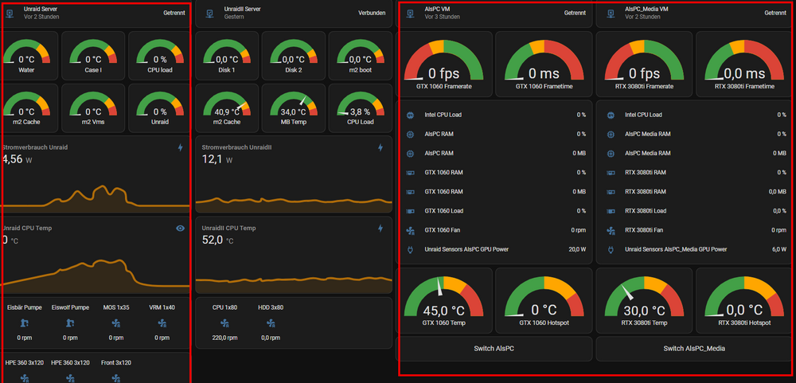The image size is (796, 383).
Task: Click the GTX 1060 Load chip icon
Action: [x=410, y=211]
